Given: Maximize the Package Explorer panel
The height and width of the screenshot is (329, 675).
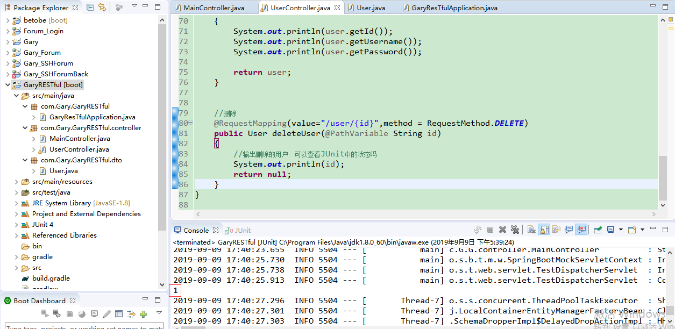Looking at the screenshot, I should coord(158,8).
